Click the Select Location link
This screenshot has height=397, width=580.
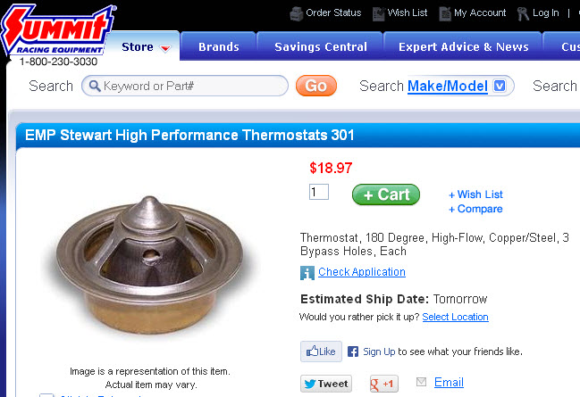coord(455,317)
